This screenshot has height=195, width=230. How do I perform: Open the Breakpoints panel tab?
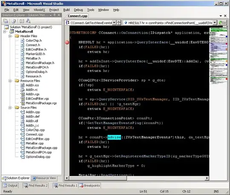click(89, 186)
